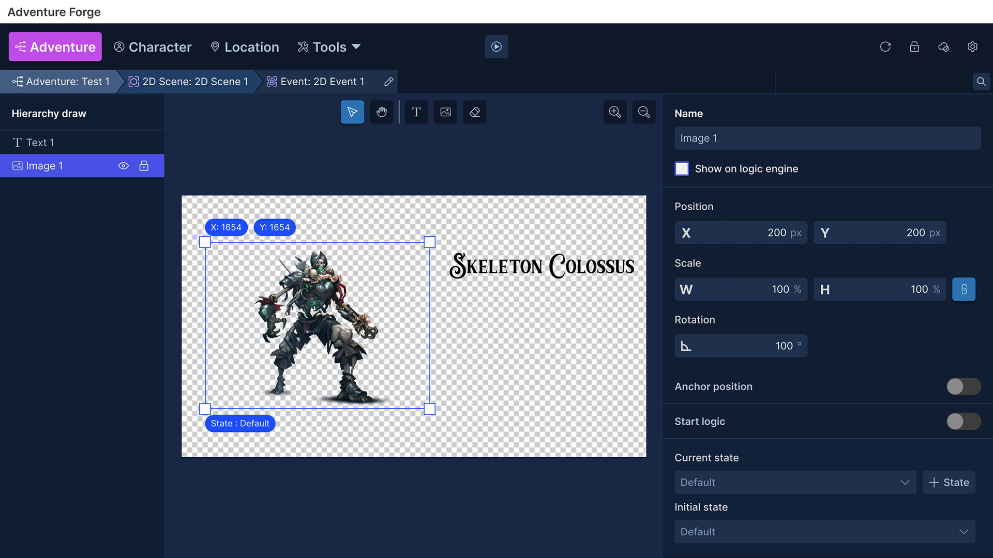
Task: Switch to the Character tab
Action: click(153, 47)
